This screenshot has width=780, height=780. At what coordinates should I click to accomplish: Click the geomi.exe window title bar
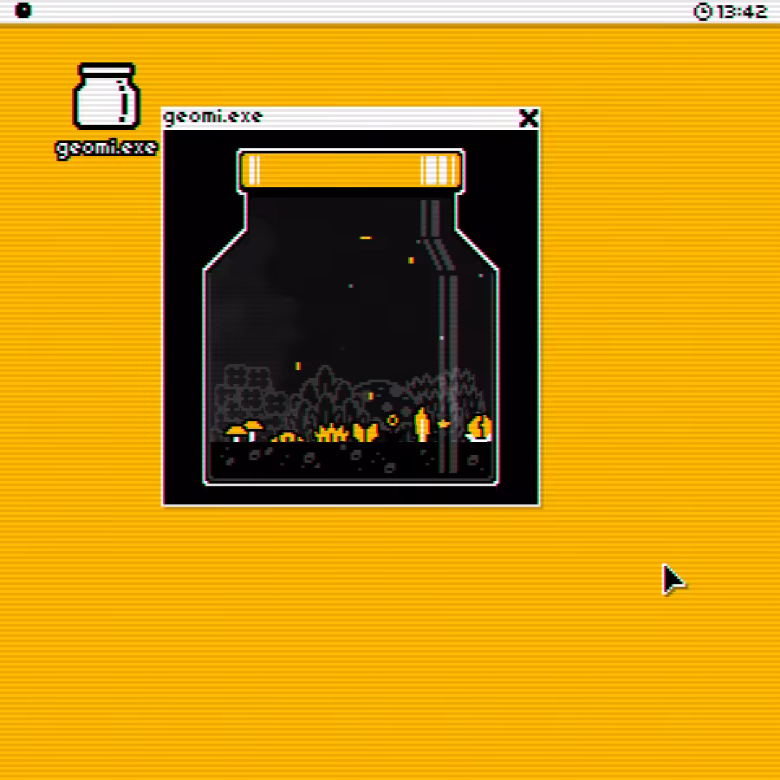pyautogui.click(x=350, y=119)
